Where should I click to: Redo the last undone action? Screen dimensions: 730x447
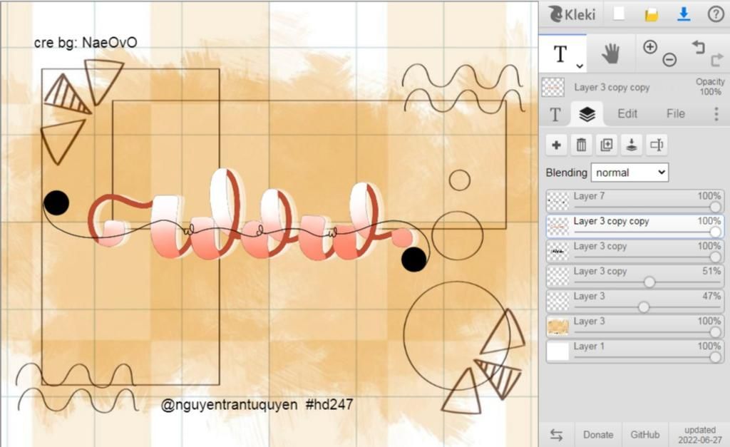point(717,60)
